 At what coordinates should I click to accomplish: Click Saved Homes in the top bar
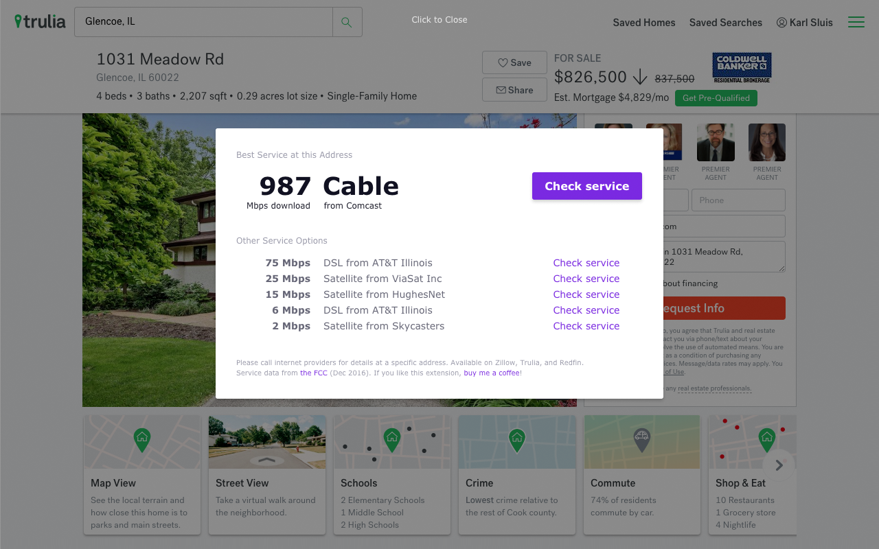643,23
